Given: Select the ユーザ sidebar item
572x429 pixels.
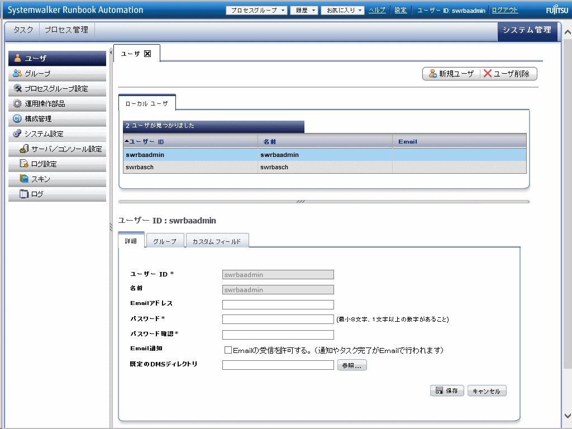Looking at the screenshot, I should 58,58.
